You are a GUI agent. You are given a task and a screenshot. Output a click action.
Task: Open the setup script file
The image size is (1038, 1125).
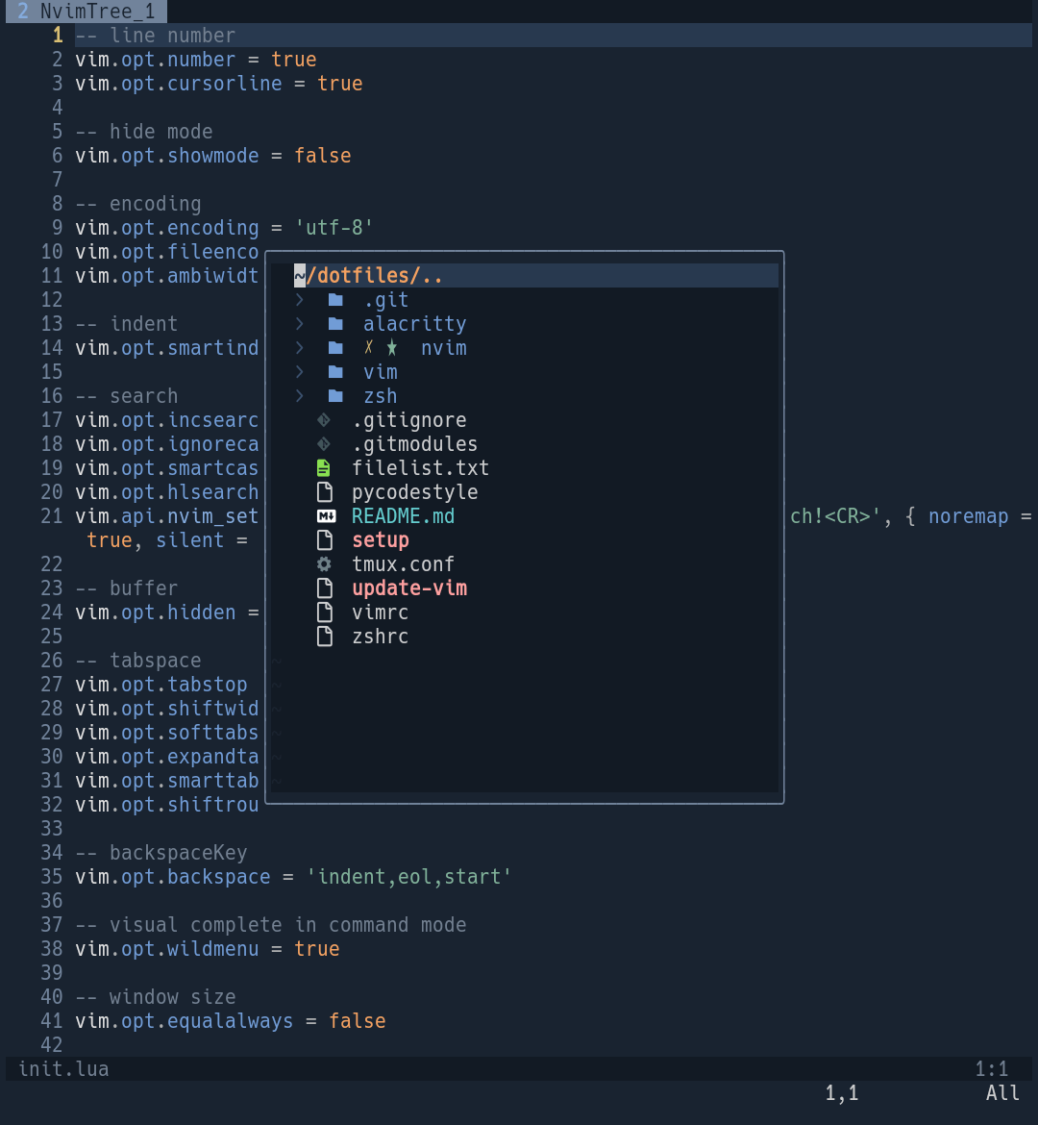[381, 540]
